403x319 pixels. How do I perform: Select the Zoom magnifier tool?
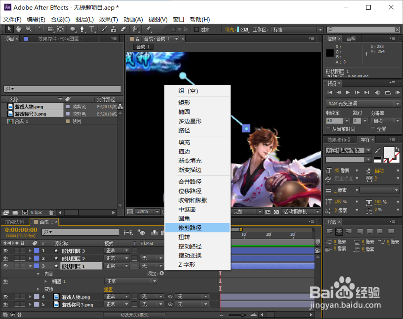(29, 29)
